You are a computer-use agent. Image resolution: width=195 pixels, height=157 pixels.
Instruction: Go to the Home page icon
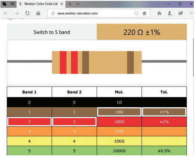click(38, 13)
